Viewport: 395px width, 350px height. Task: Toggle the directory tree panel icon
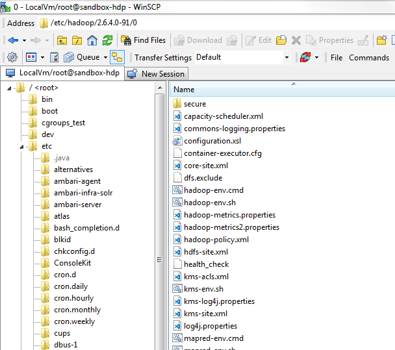click(x=117, y=57)
